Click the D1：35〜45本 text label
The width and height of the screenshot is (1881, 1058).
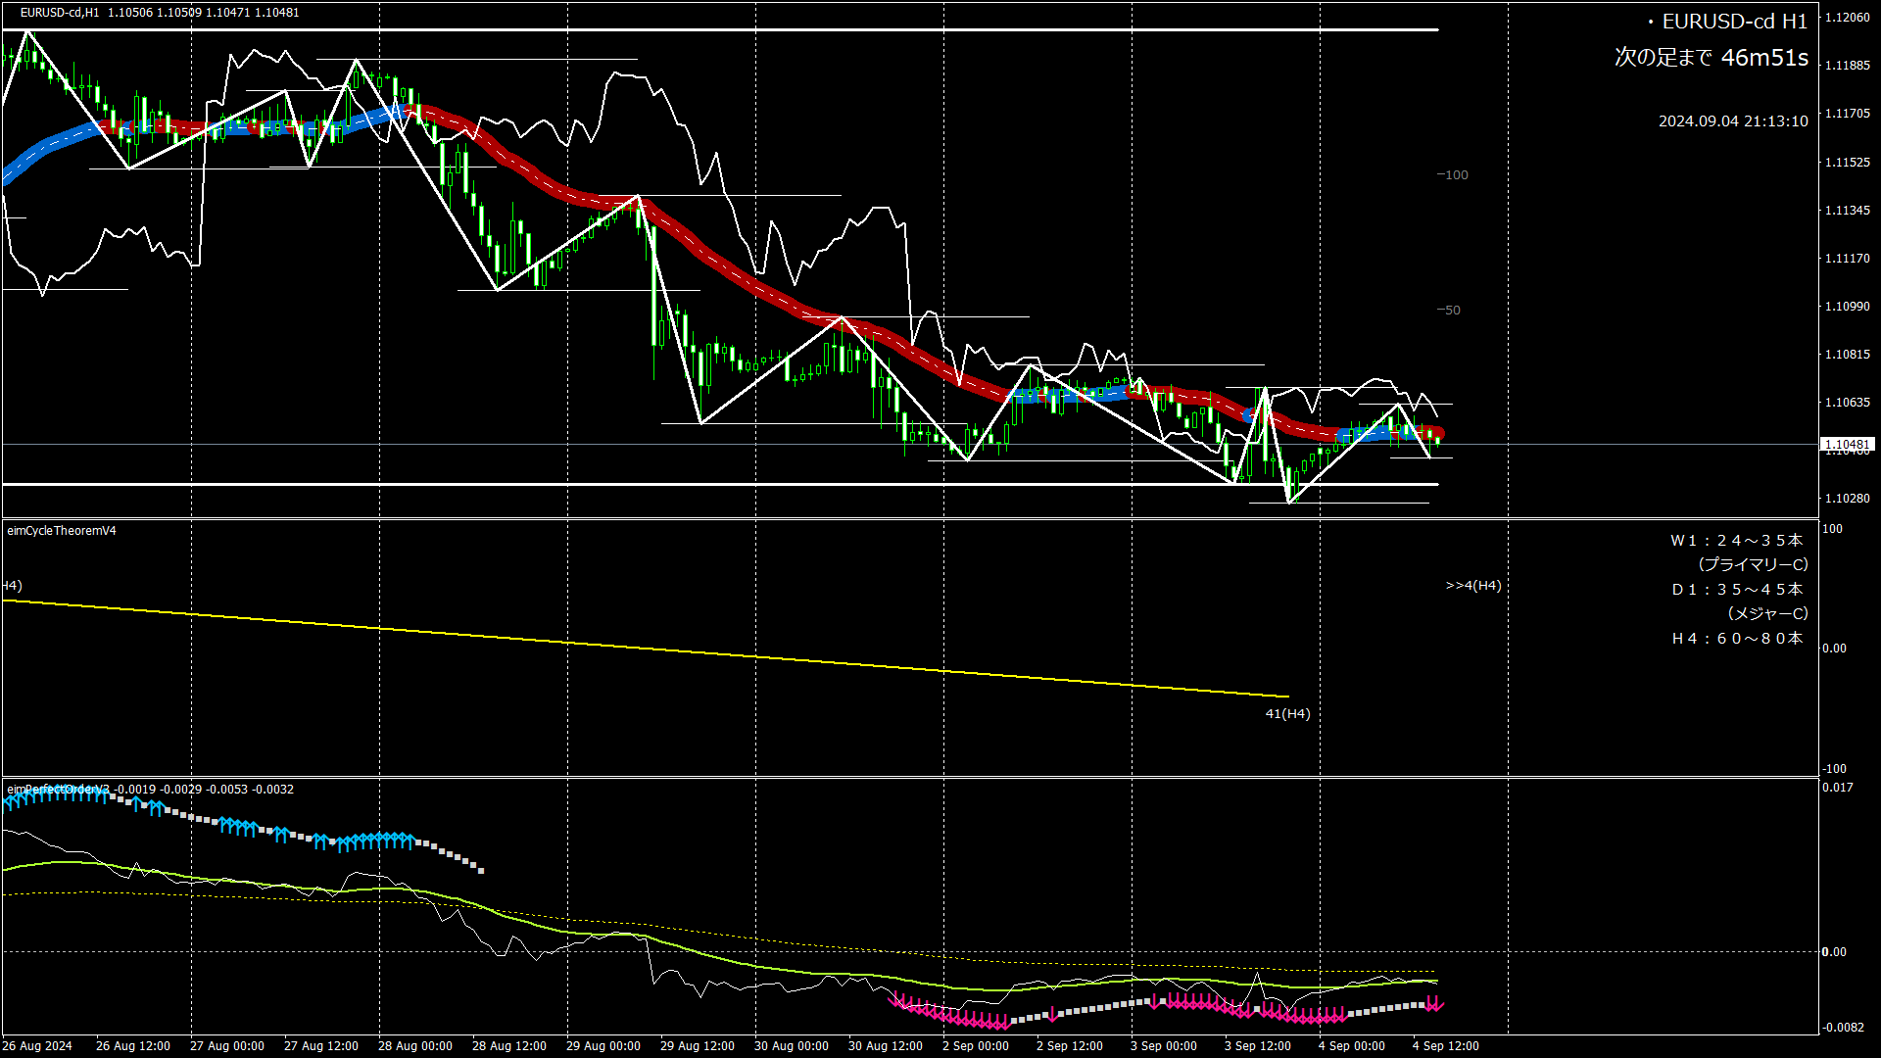(1736, 590)
